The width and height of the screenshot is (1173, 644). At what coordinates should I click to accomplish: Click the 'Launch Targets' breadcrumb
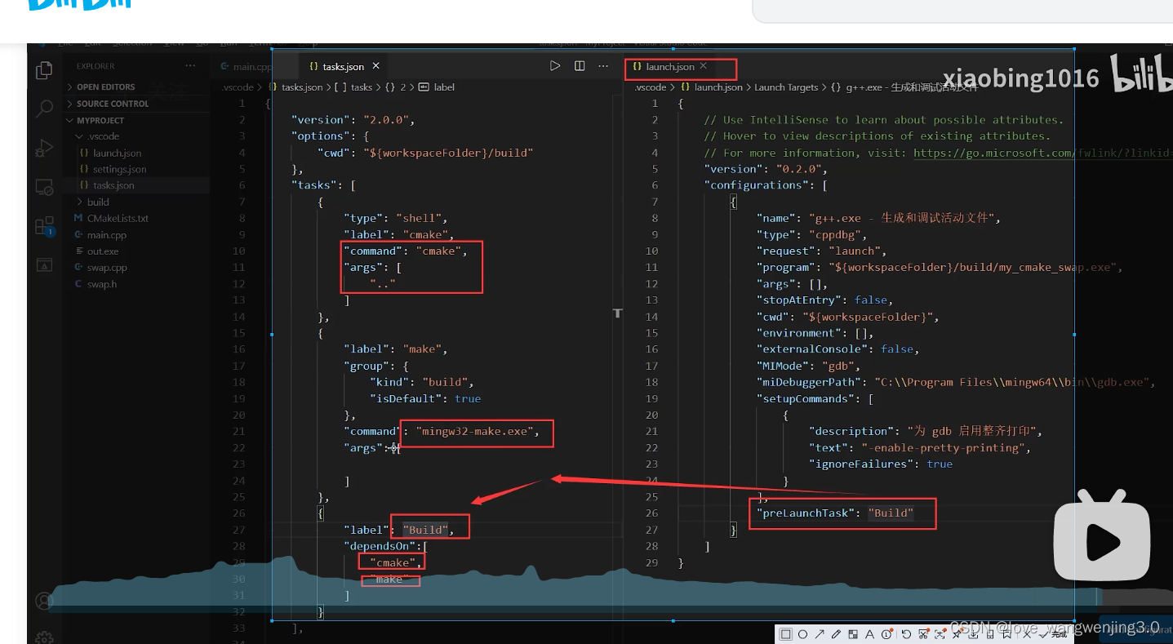coord(786,87)
